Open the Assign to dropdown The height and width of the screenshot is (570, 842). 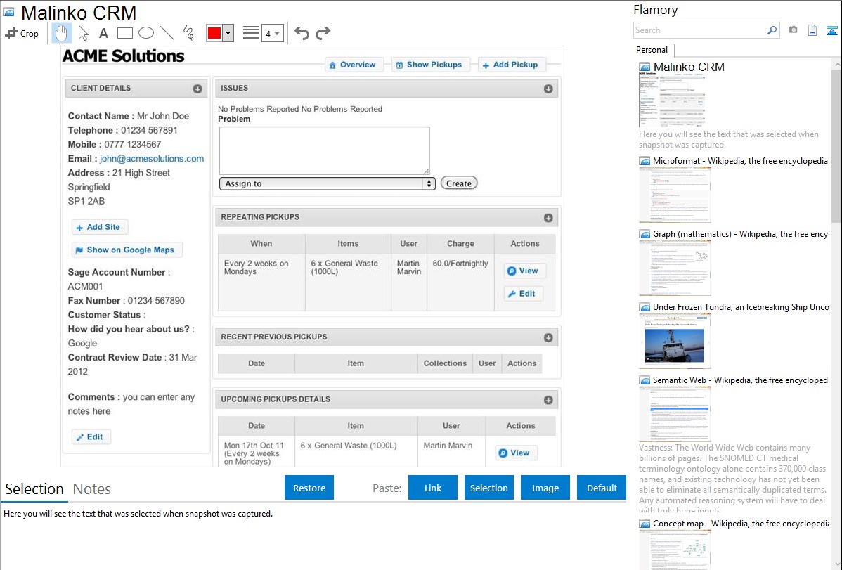pyautogui.click(x=327, y=183)
